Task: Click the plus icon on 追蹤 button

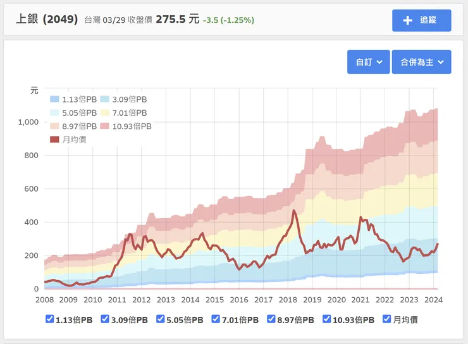Action: click(x=408, y=20)
